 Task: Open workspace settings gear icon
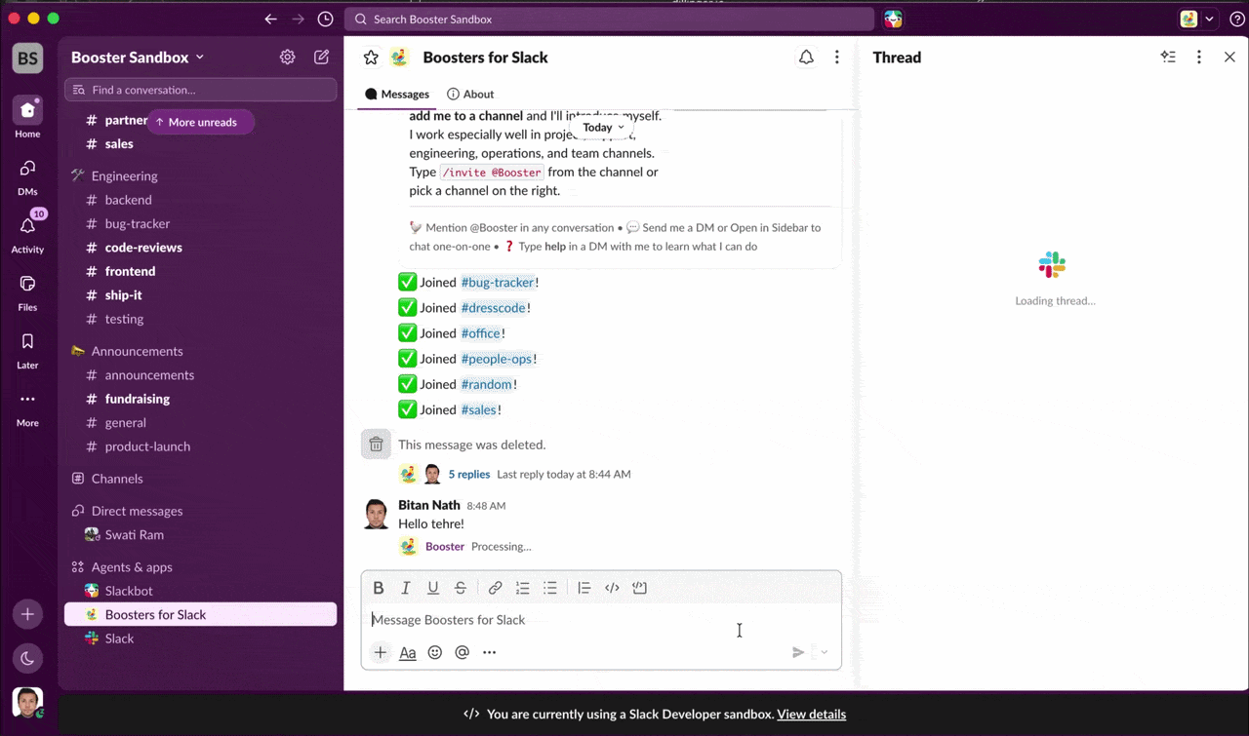pyautogui.click(x=287, y=58)
